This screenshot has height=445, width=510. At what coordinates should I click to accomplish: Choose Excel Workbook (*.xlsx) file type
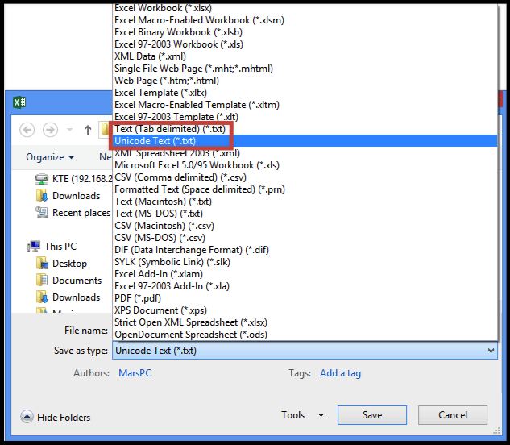point(305,8)
